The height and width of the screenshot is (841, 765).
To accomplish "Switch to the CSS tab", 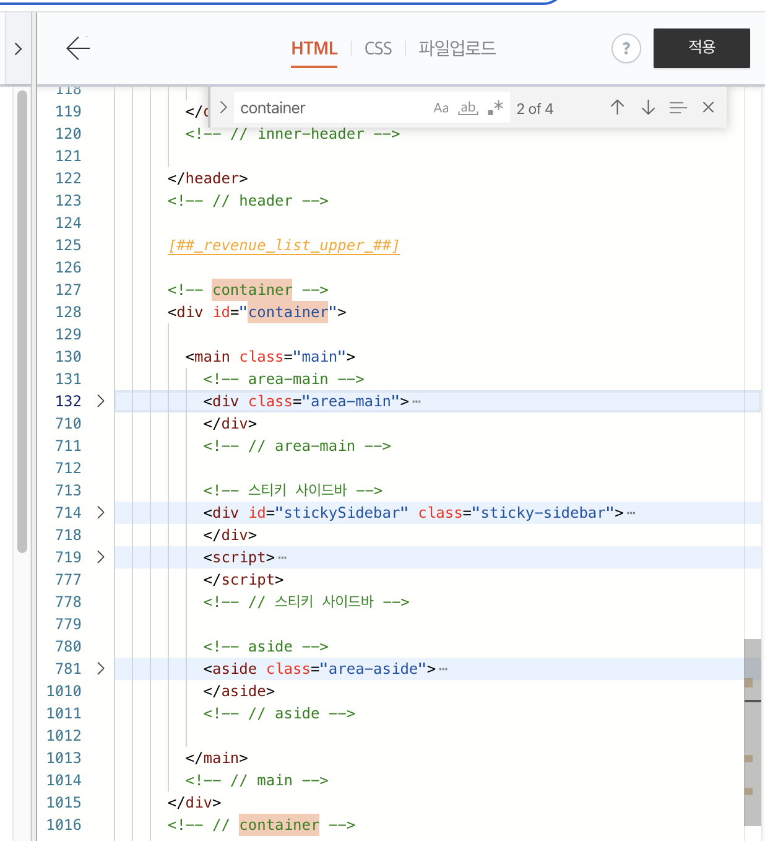I will 378,48.
